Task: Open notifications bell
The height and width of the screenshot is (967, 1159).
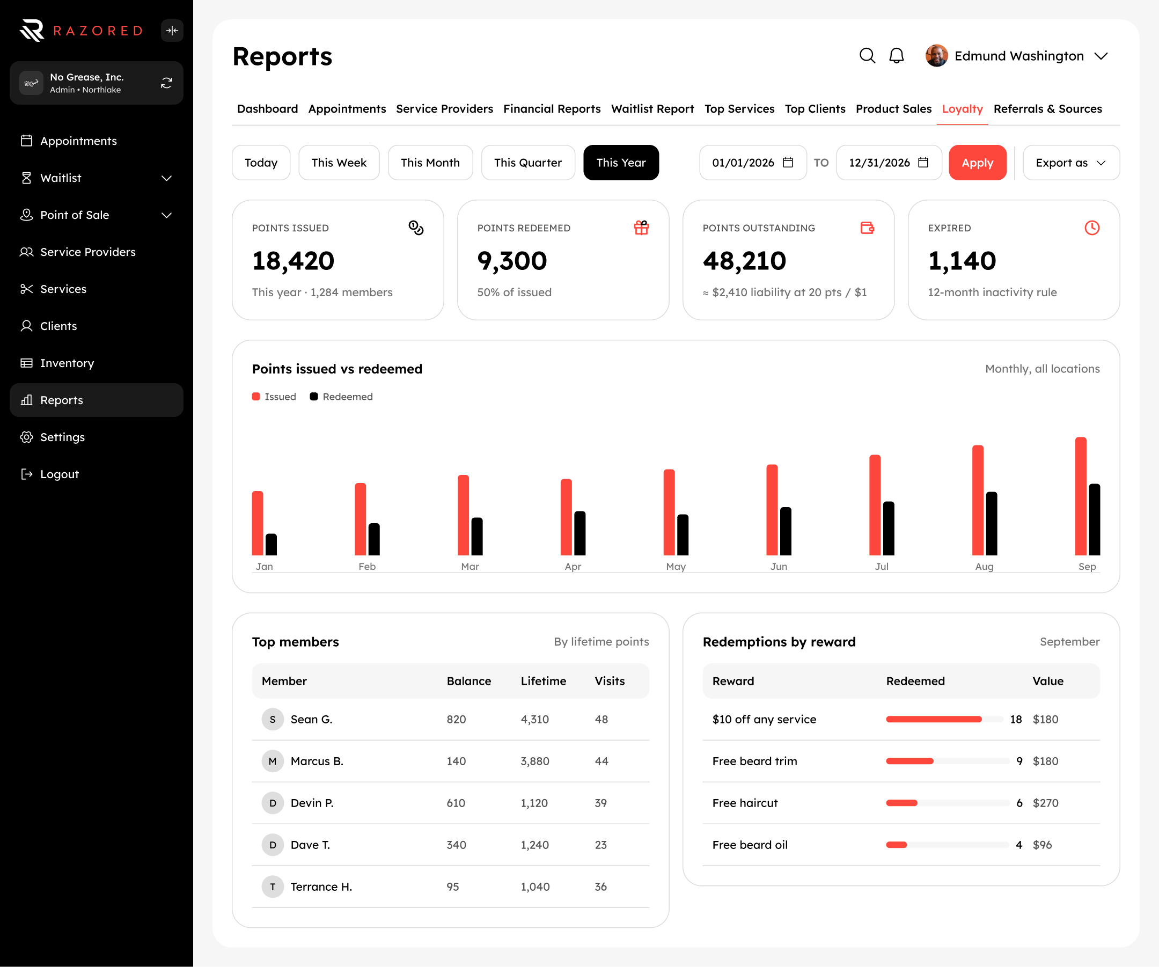Action: pos(896,56)
